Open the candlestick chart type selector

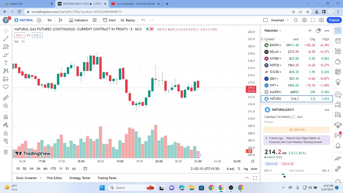(61, 20)
